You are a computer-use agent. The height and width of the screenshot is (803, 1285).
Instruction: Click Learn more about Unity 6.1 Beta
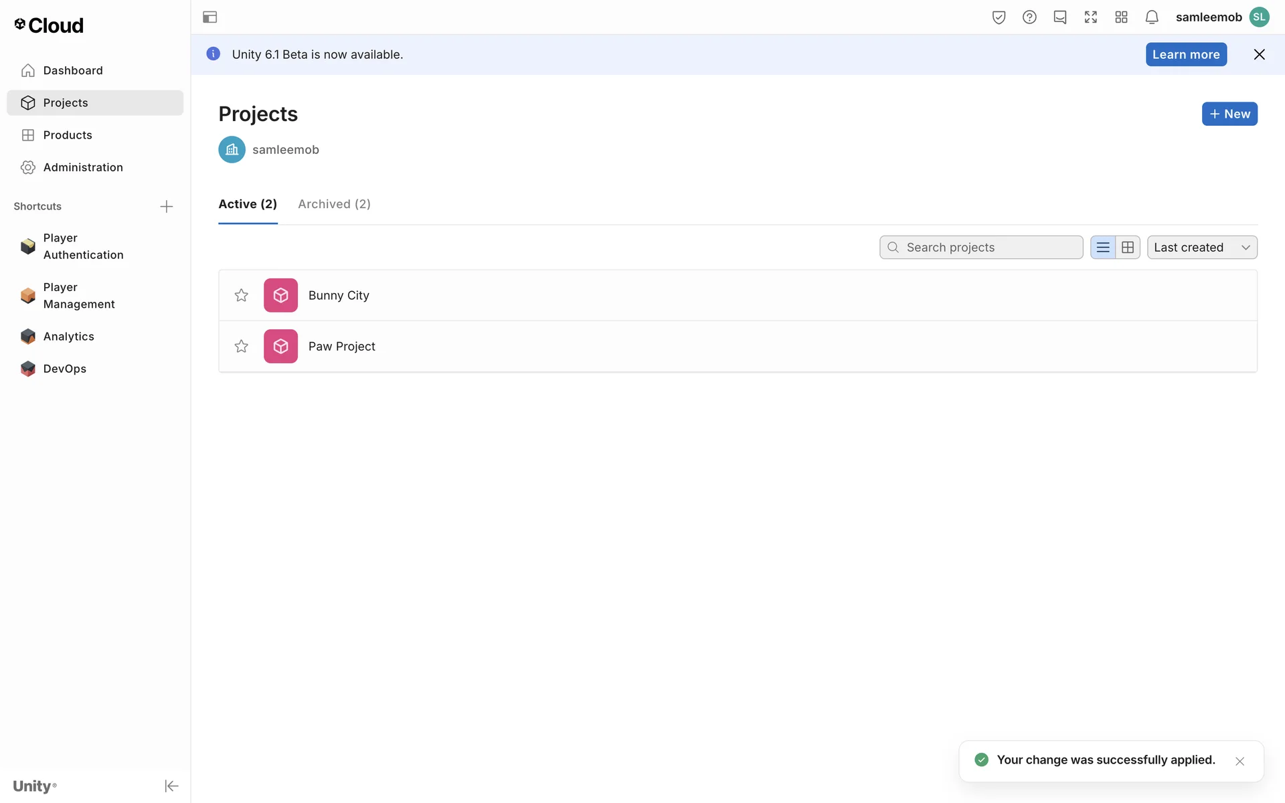(1185, 55)
